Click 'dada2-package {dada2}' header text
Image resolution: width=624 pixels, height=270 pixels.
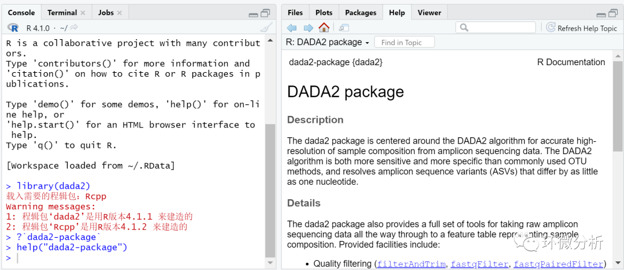[336, 62]
